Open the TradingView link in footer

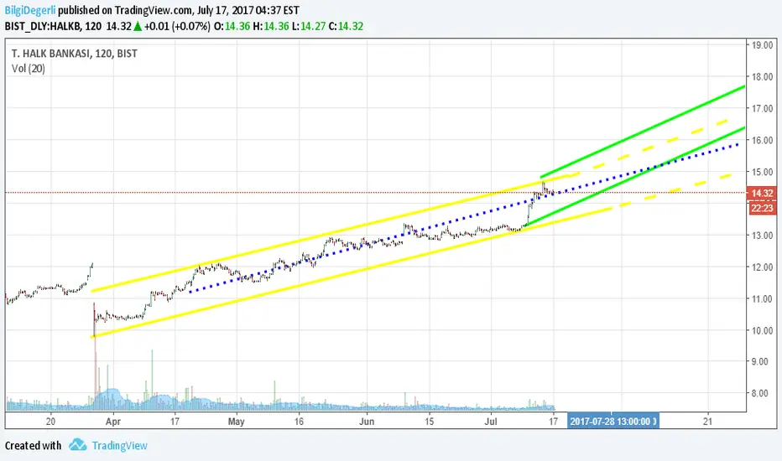[x=120, y=446]
